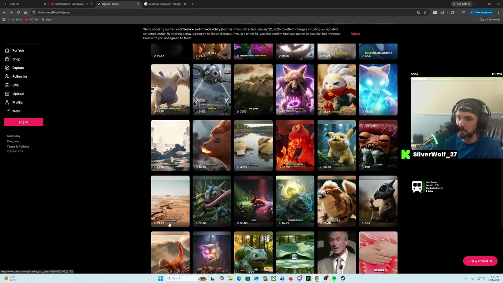The height and width of the screenshot is (283, 503).
Task: Open the All Bookmarks folder
Action: point(490,20)
